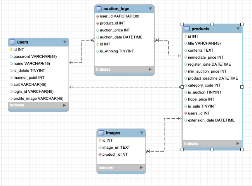The width and height of the screenshot is (252, 186).
Task: Select the auction_logs table title
Action: click(116, 9)
